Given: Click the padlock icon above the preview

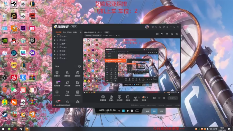Looking at the screenshot, I should (162, 34).
